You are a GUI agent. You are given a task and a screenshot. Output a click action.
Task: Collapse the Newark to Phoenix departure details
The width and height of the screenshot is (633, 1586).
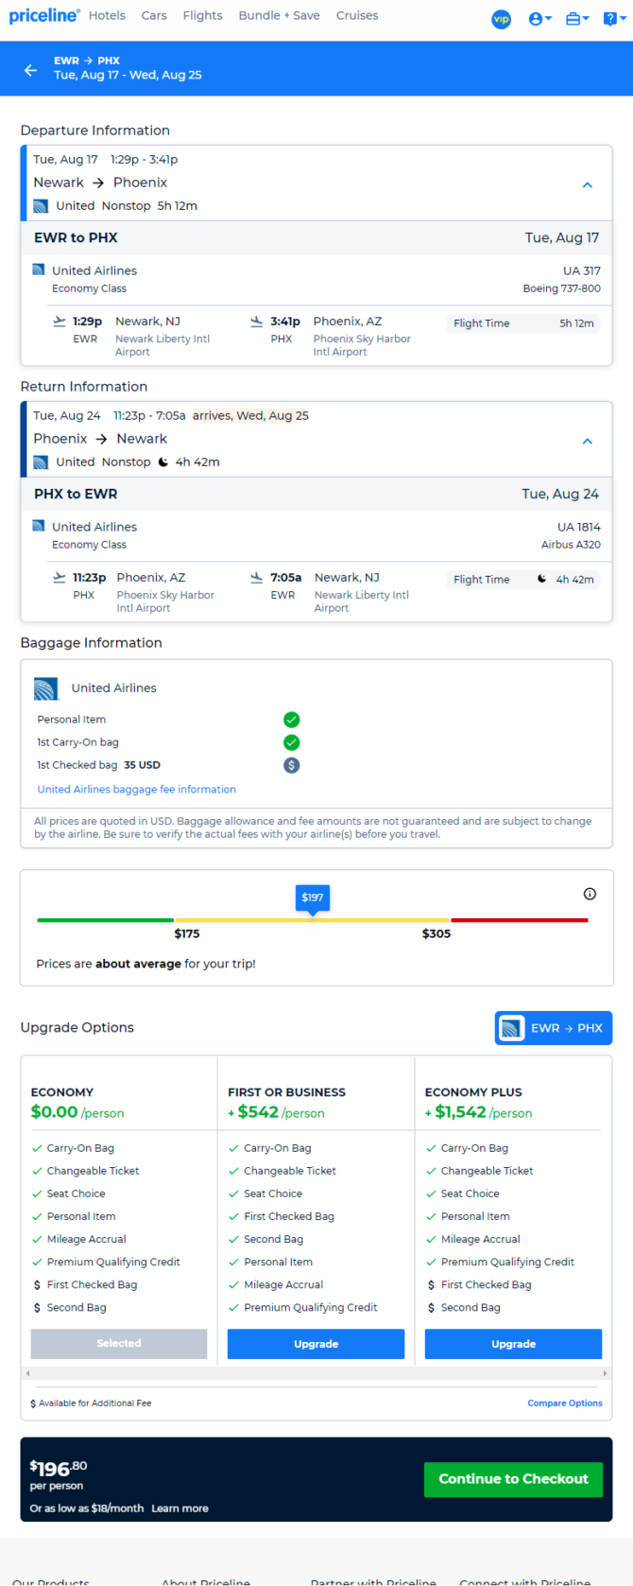tap(588, 185)
